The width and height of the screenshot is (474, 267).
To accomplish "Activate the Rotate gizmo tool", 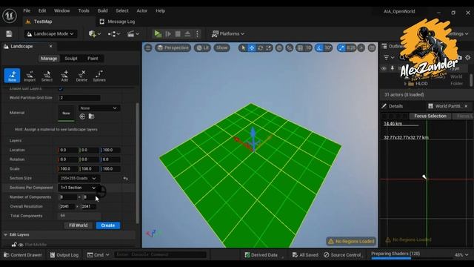I will pos(260,47).
